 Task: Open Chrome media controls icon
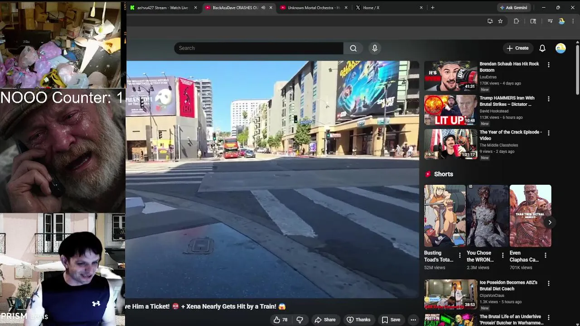550,21
